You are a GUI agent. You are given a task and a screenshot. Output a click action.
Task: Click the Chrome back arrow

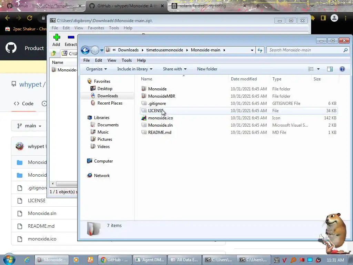pyautogui.click(x=8, y=18)
